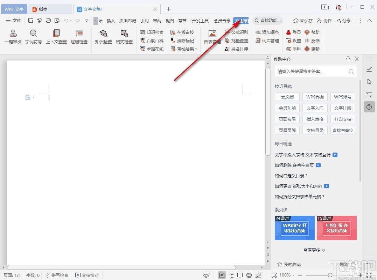Open 视图 ribbon tab
The height and width of the screenshot is (280, 377).
[x=169, y=21]
